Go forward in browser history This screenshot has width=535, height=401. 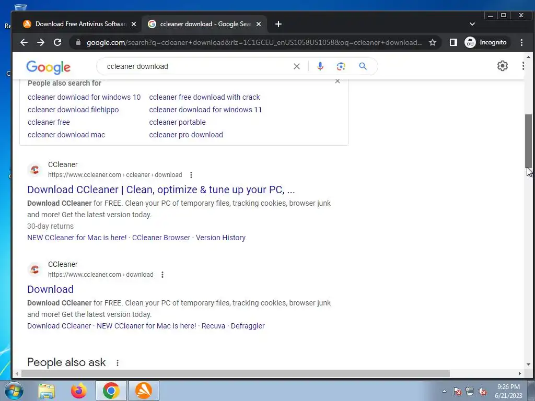41,42
